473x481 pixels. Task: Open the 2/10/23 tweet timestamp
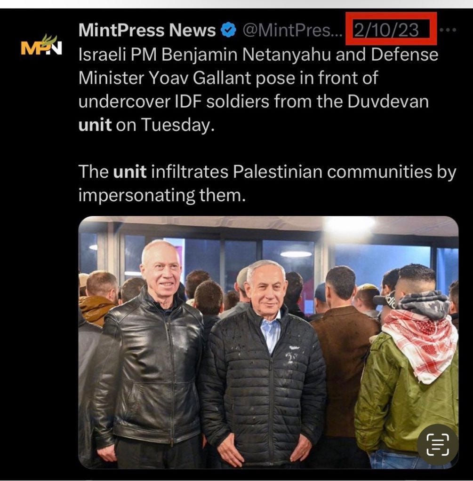pyautogui.click(x=386, y=30)
